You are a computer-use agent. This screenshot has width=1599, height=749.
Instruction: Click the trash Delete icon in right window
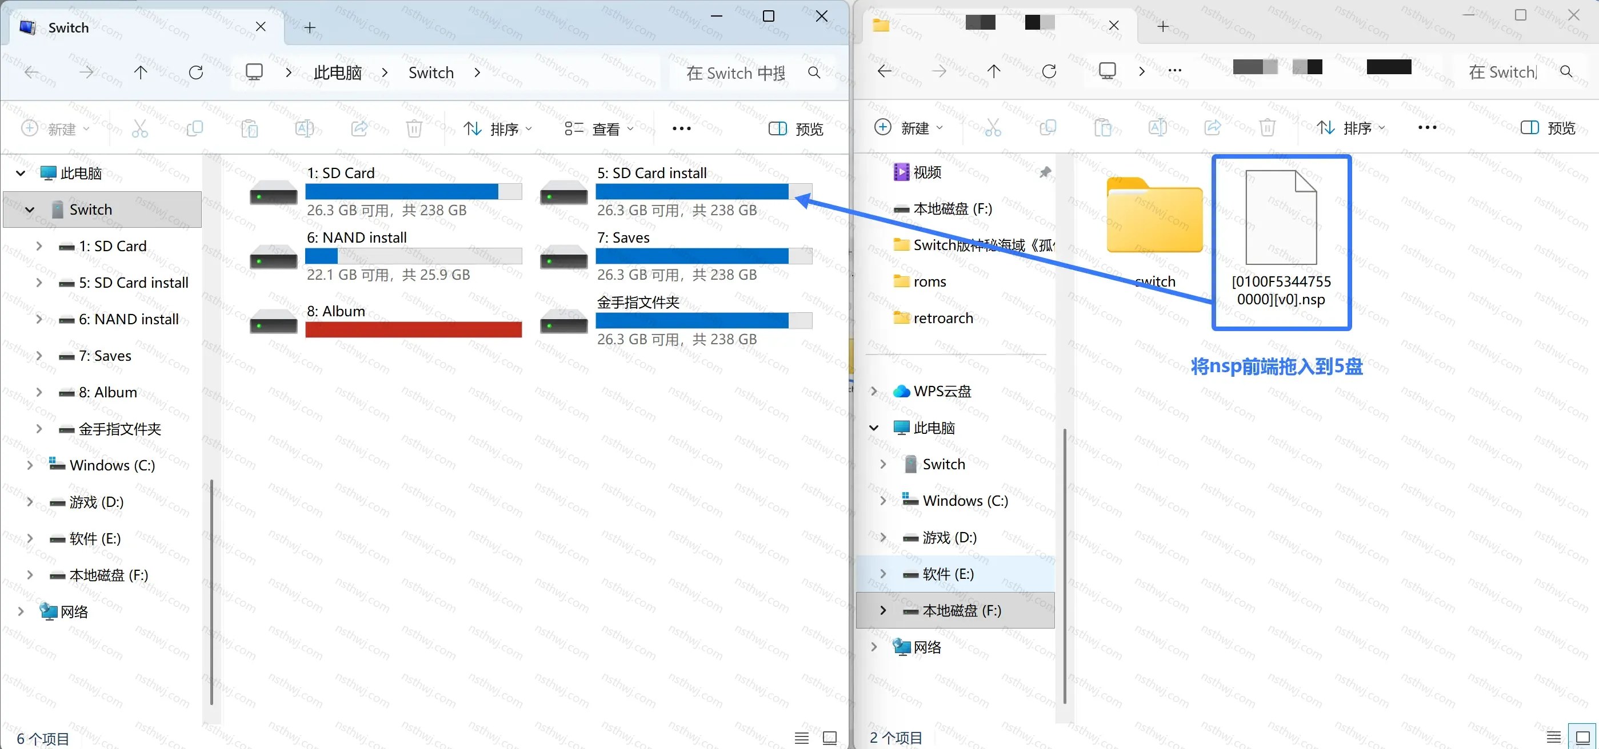tap(1268, 128)
